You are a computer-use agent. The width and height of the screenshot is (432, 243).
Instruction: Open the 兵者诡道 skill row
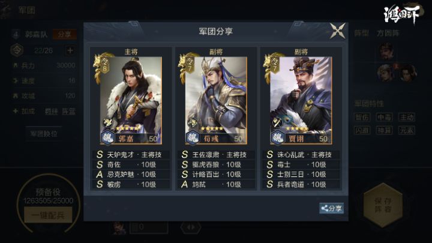click(301, 184)
